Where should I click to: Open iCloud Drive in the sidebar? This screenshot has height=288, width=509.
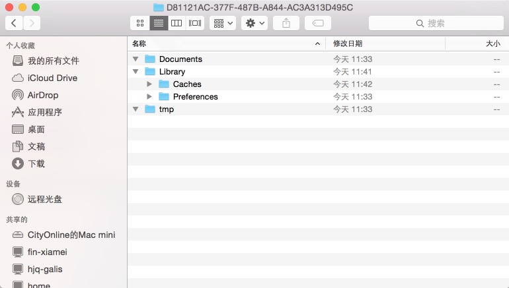coord(63,78)
